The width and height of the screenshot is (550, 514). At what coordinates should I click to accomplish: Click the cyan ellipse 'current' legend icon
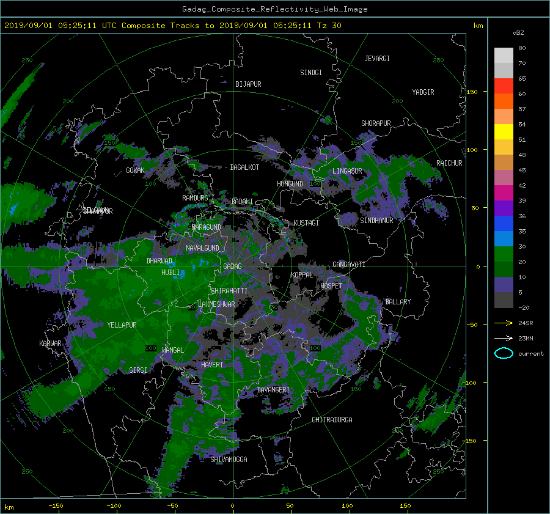(x=504, y=353)
